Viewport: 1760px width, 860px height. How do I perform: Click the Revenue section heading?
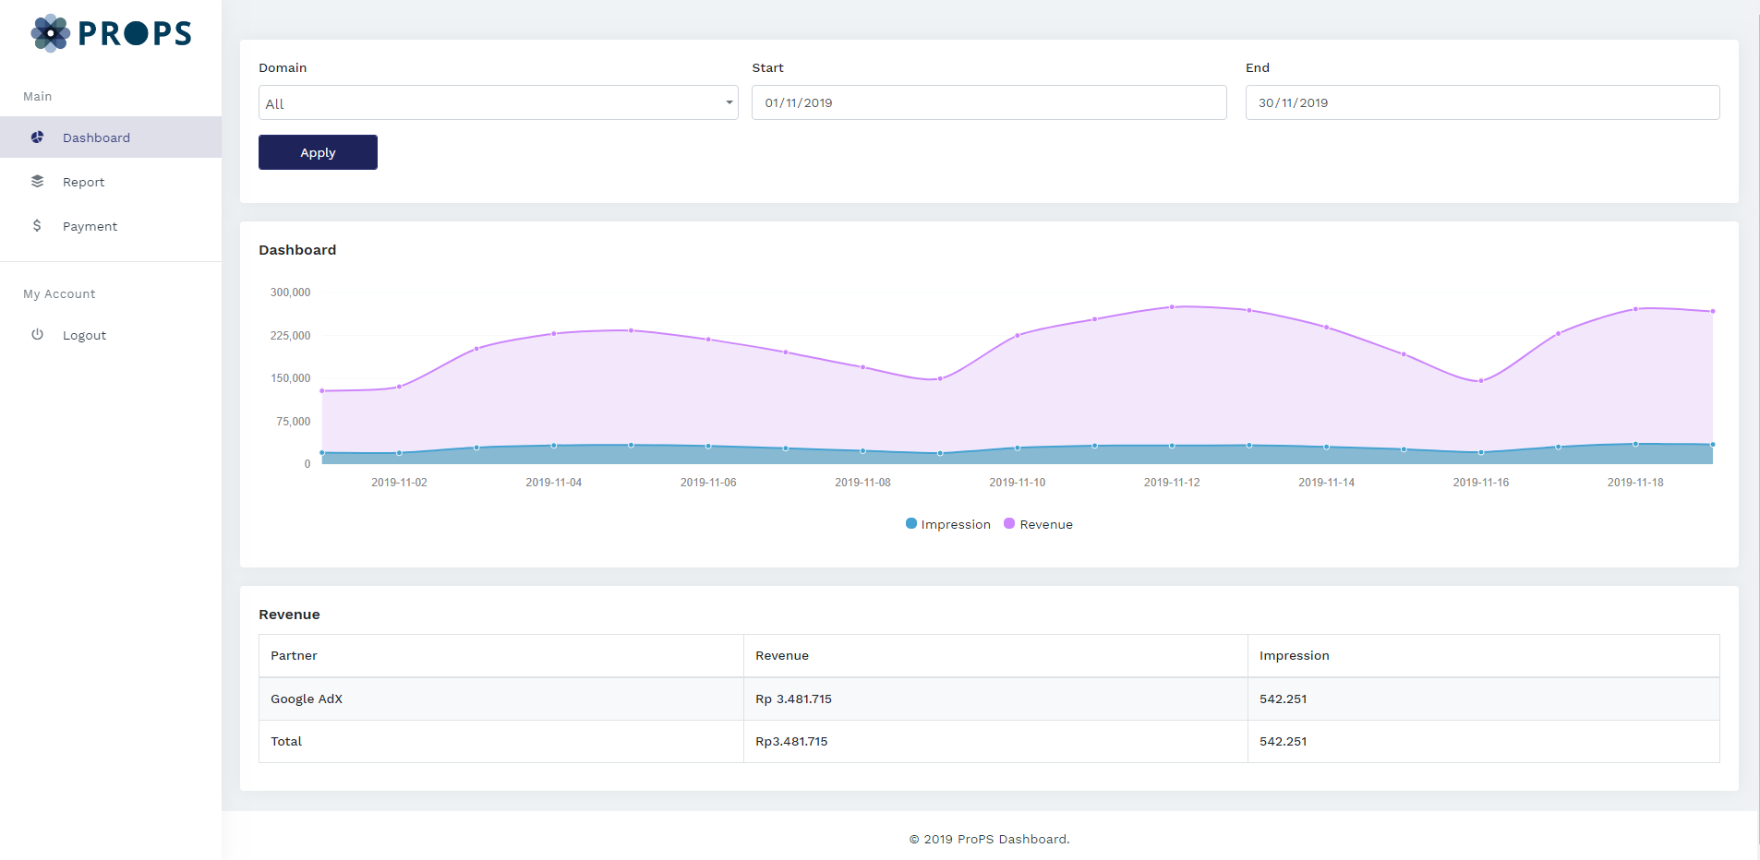click(x=289, y=615)
